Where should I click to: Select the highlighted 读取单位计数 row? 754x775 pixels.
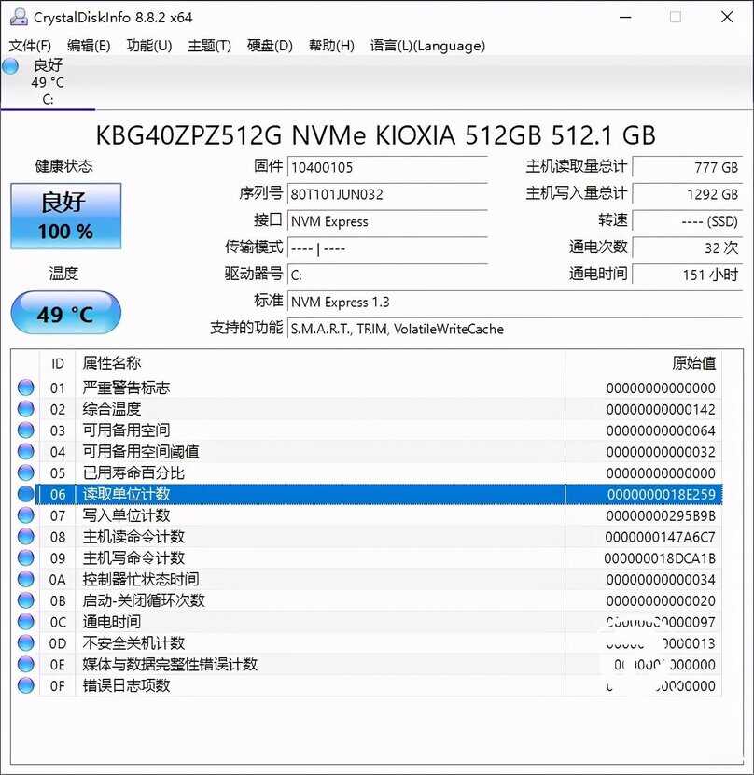tap(367, 494)
